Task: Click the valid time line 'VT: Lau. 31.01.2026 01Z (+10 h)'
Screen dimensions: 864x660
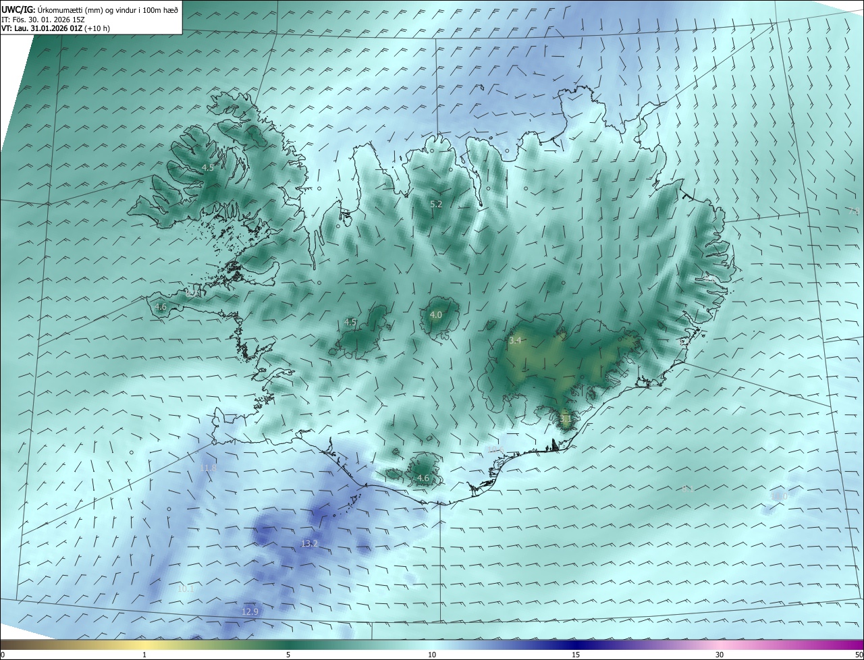Action: pyautogui.click(x=55, y=28)
